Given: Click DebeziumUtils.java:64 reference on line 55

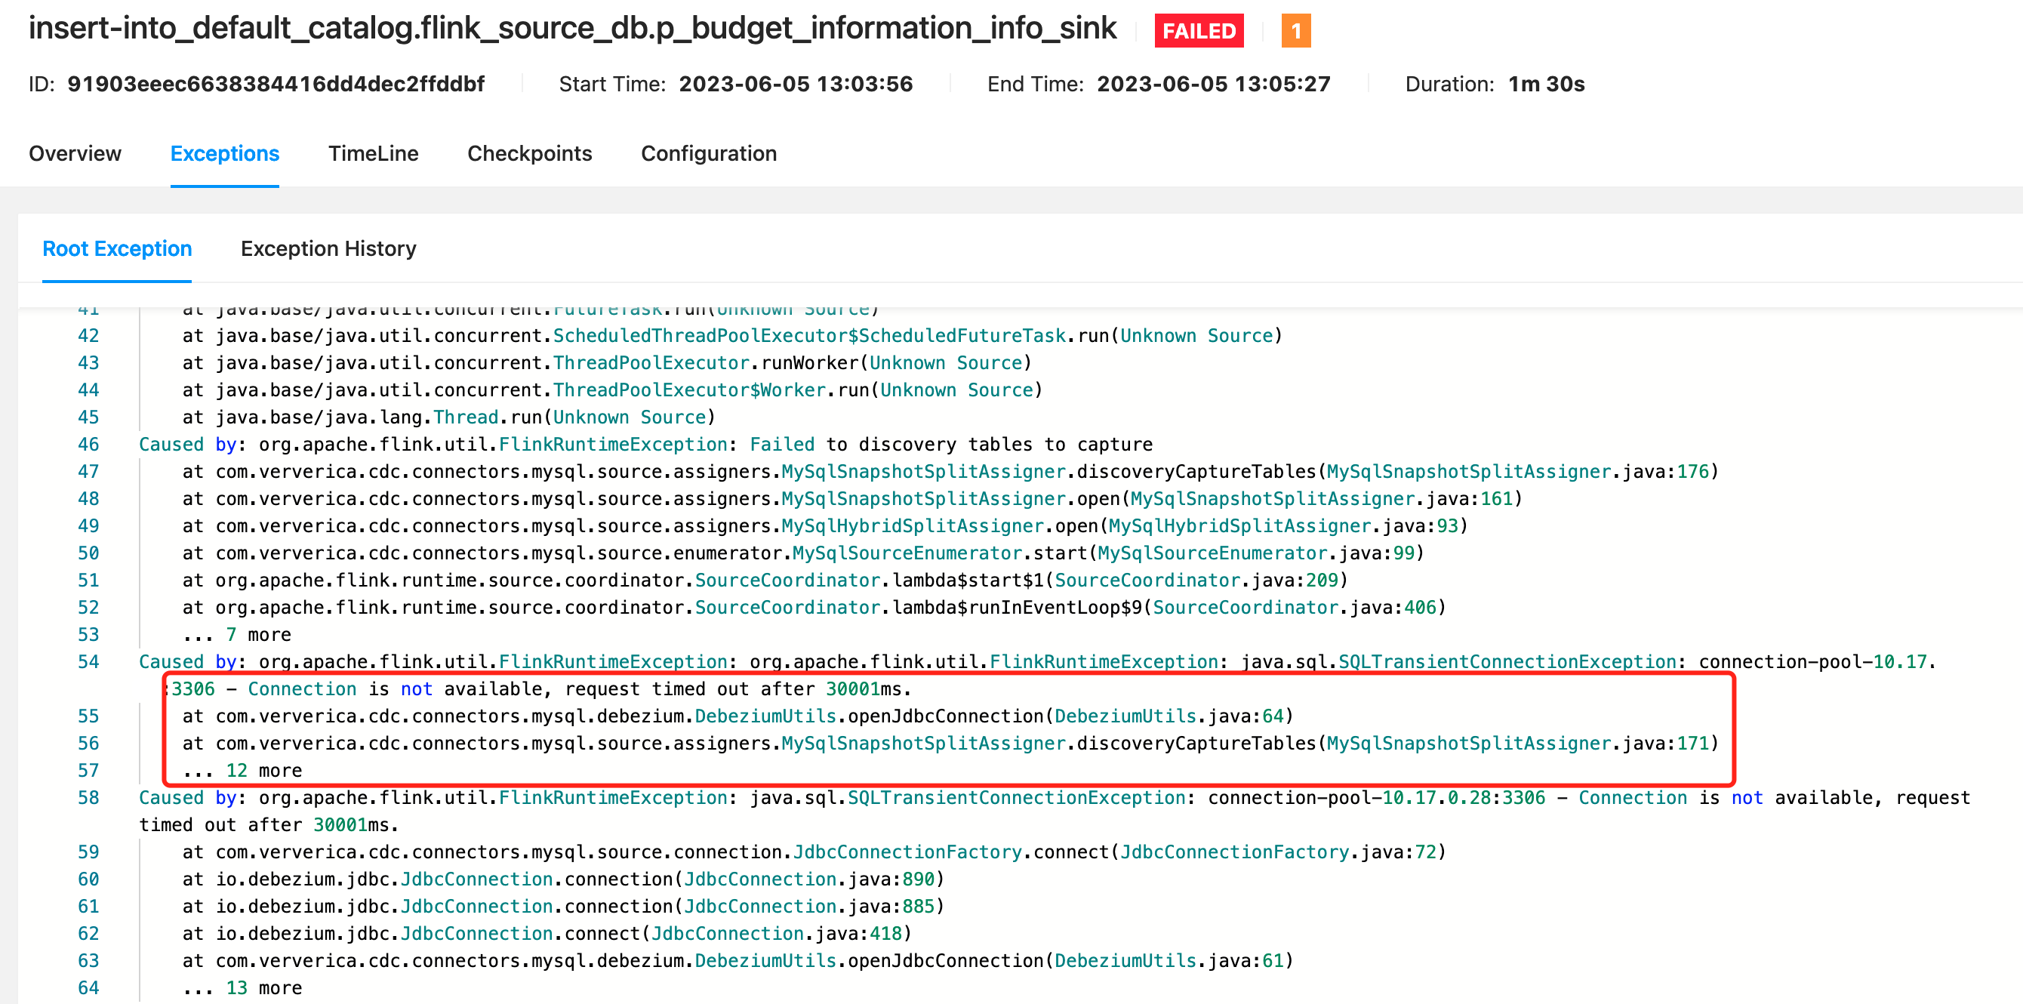Looking at the screenshot, I should tap(1168, 716).
